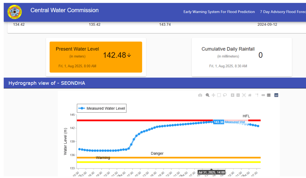Enable compare data on hover

pos(269,95)
